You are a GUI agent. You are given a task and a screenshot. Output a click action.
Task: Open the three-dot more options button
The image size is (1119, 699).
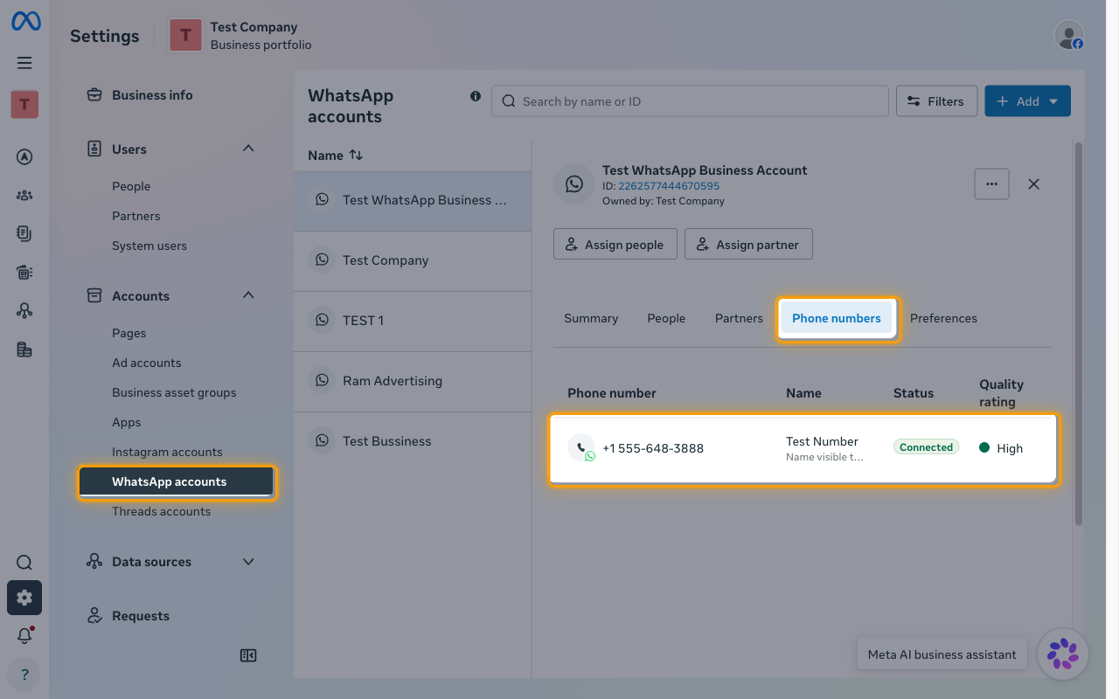click(x=991, y=184)
